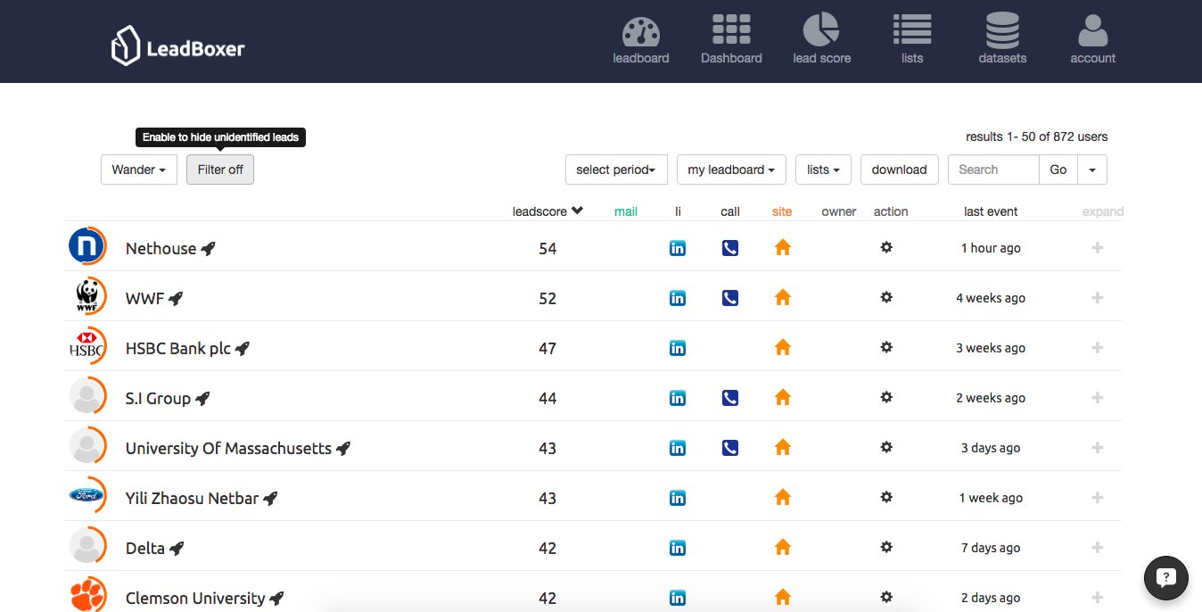Open the my leadboard dropdown

(x=731, y=170)
